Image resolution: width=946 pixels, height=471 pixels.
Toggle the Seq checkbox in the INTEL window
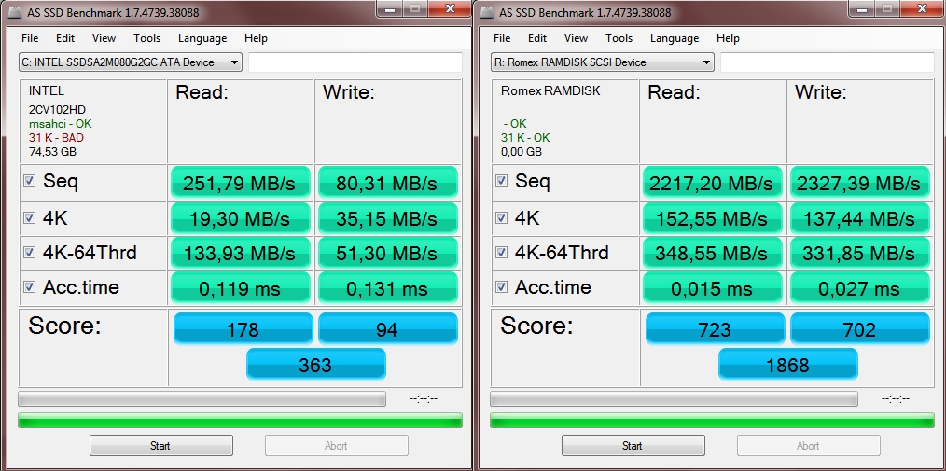pos(30,181)
